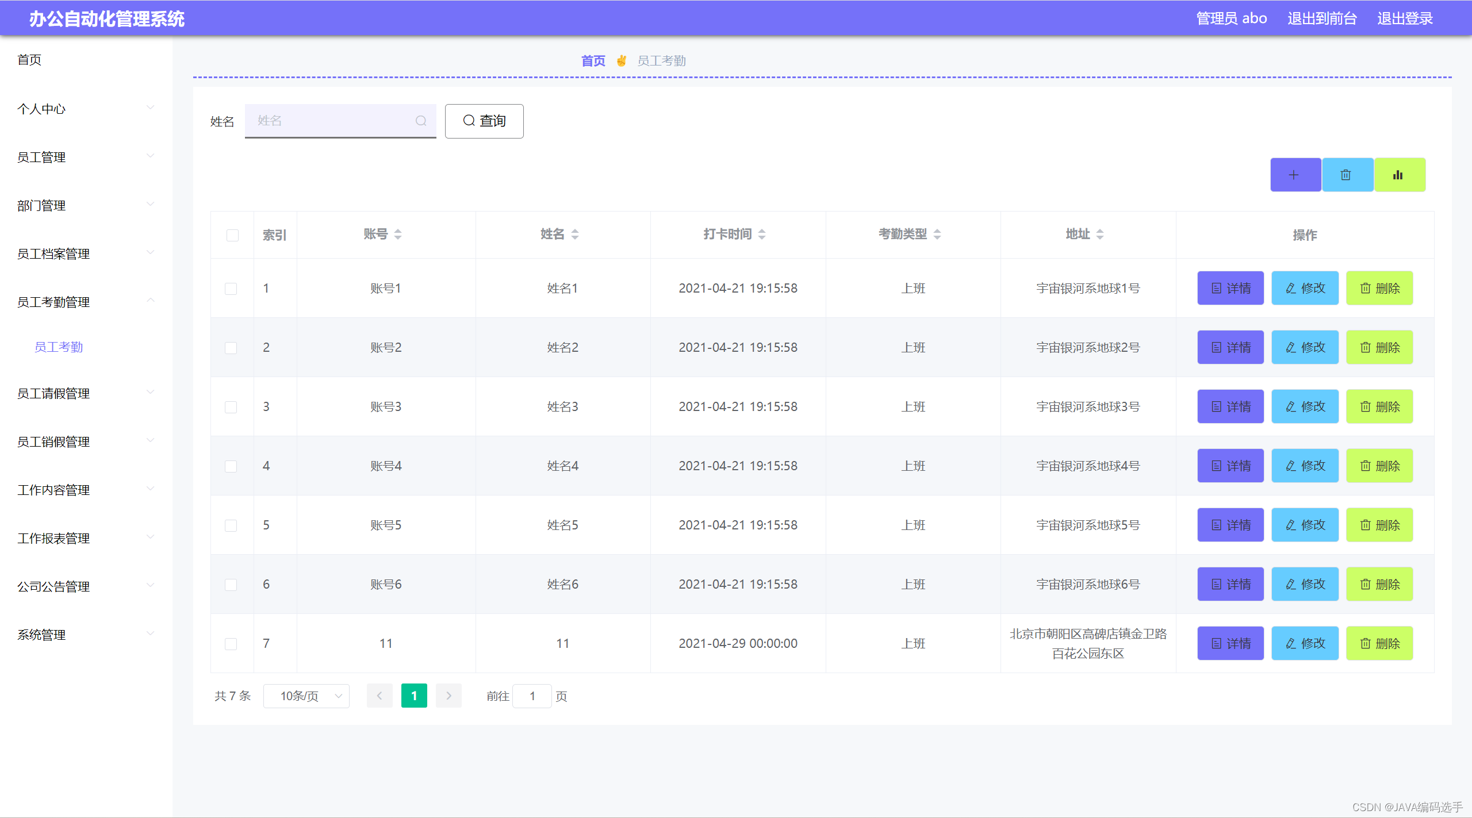Check the checkbox for row 账号4
Image resolution: width=1472 pixels, height=818 pixels.
click(x=231, y=466)
